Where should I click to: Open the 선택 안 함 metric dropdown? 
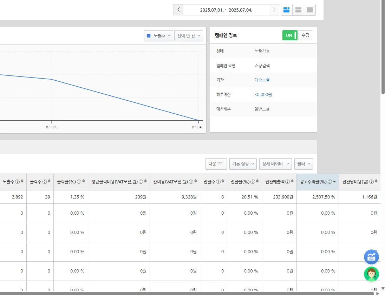pyautogui.click(x=189, y=36)
